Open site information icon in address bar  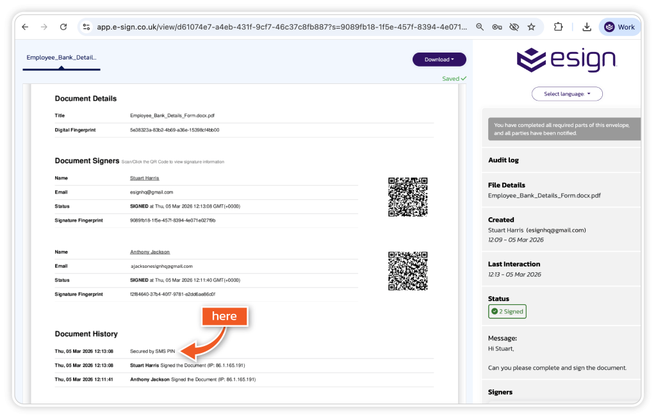point(86,27)
